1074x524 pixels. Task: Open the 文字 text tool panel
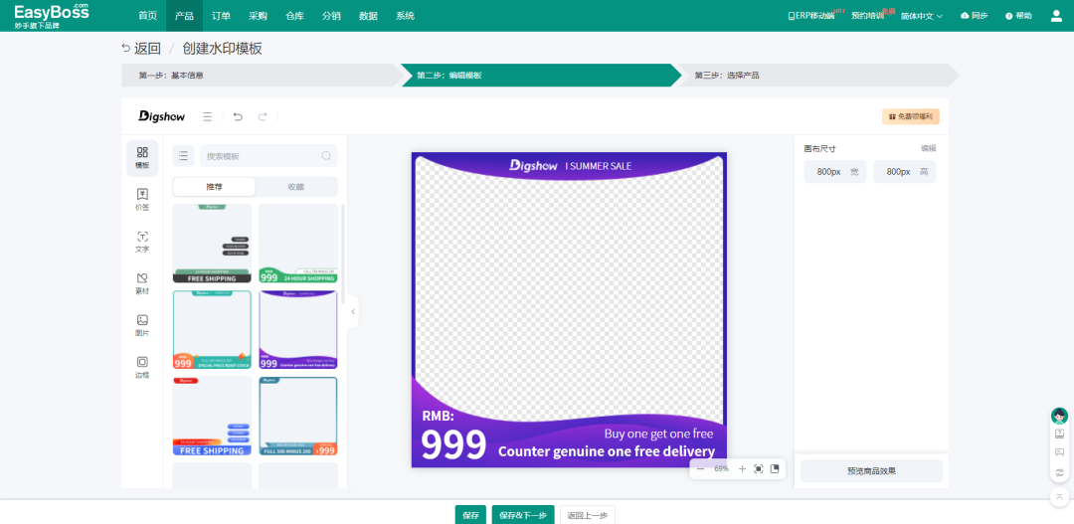142,242
